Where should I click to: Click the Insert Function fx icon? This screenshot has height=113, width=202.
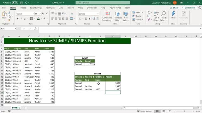pos(35,29)
